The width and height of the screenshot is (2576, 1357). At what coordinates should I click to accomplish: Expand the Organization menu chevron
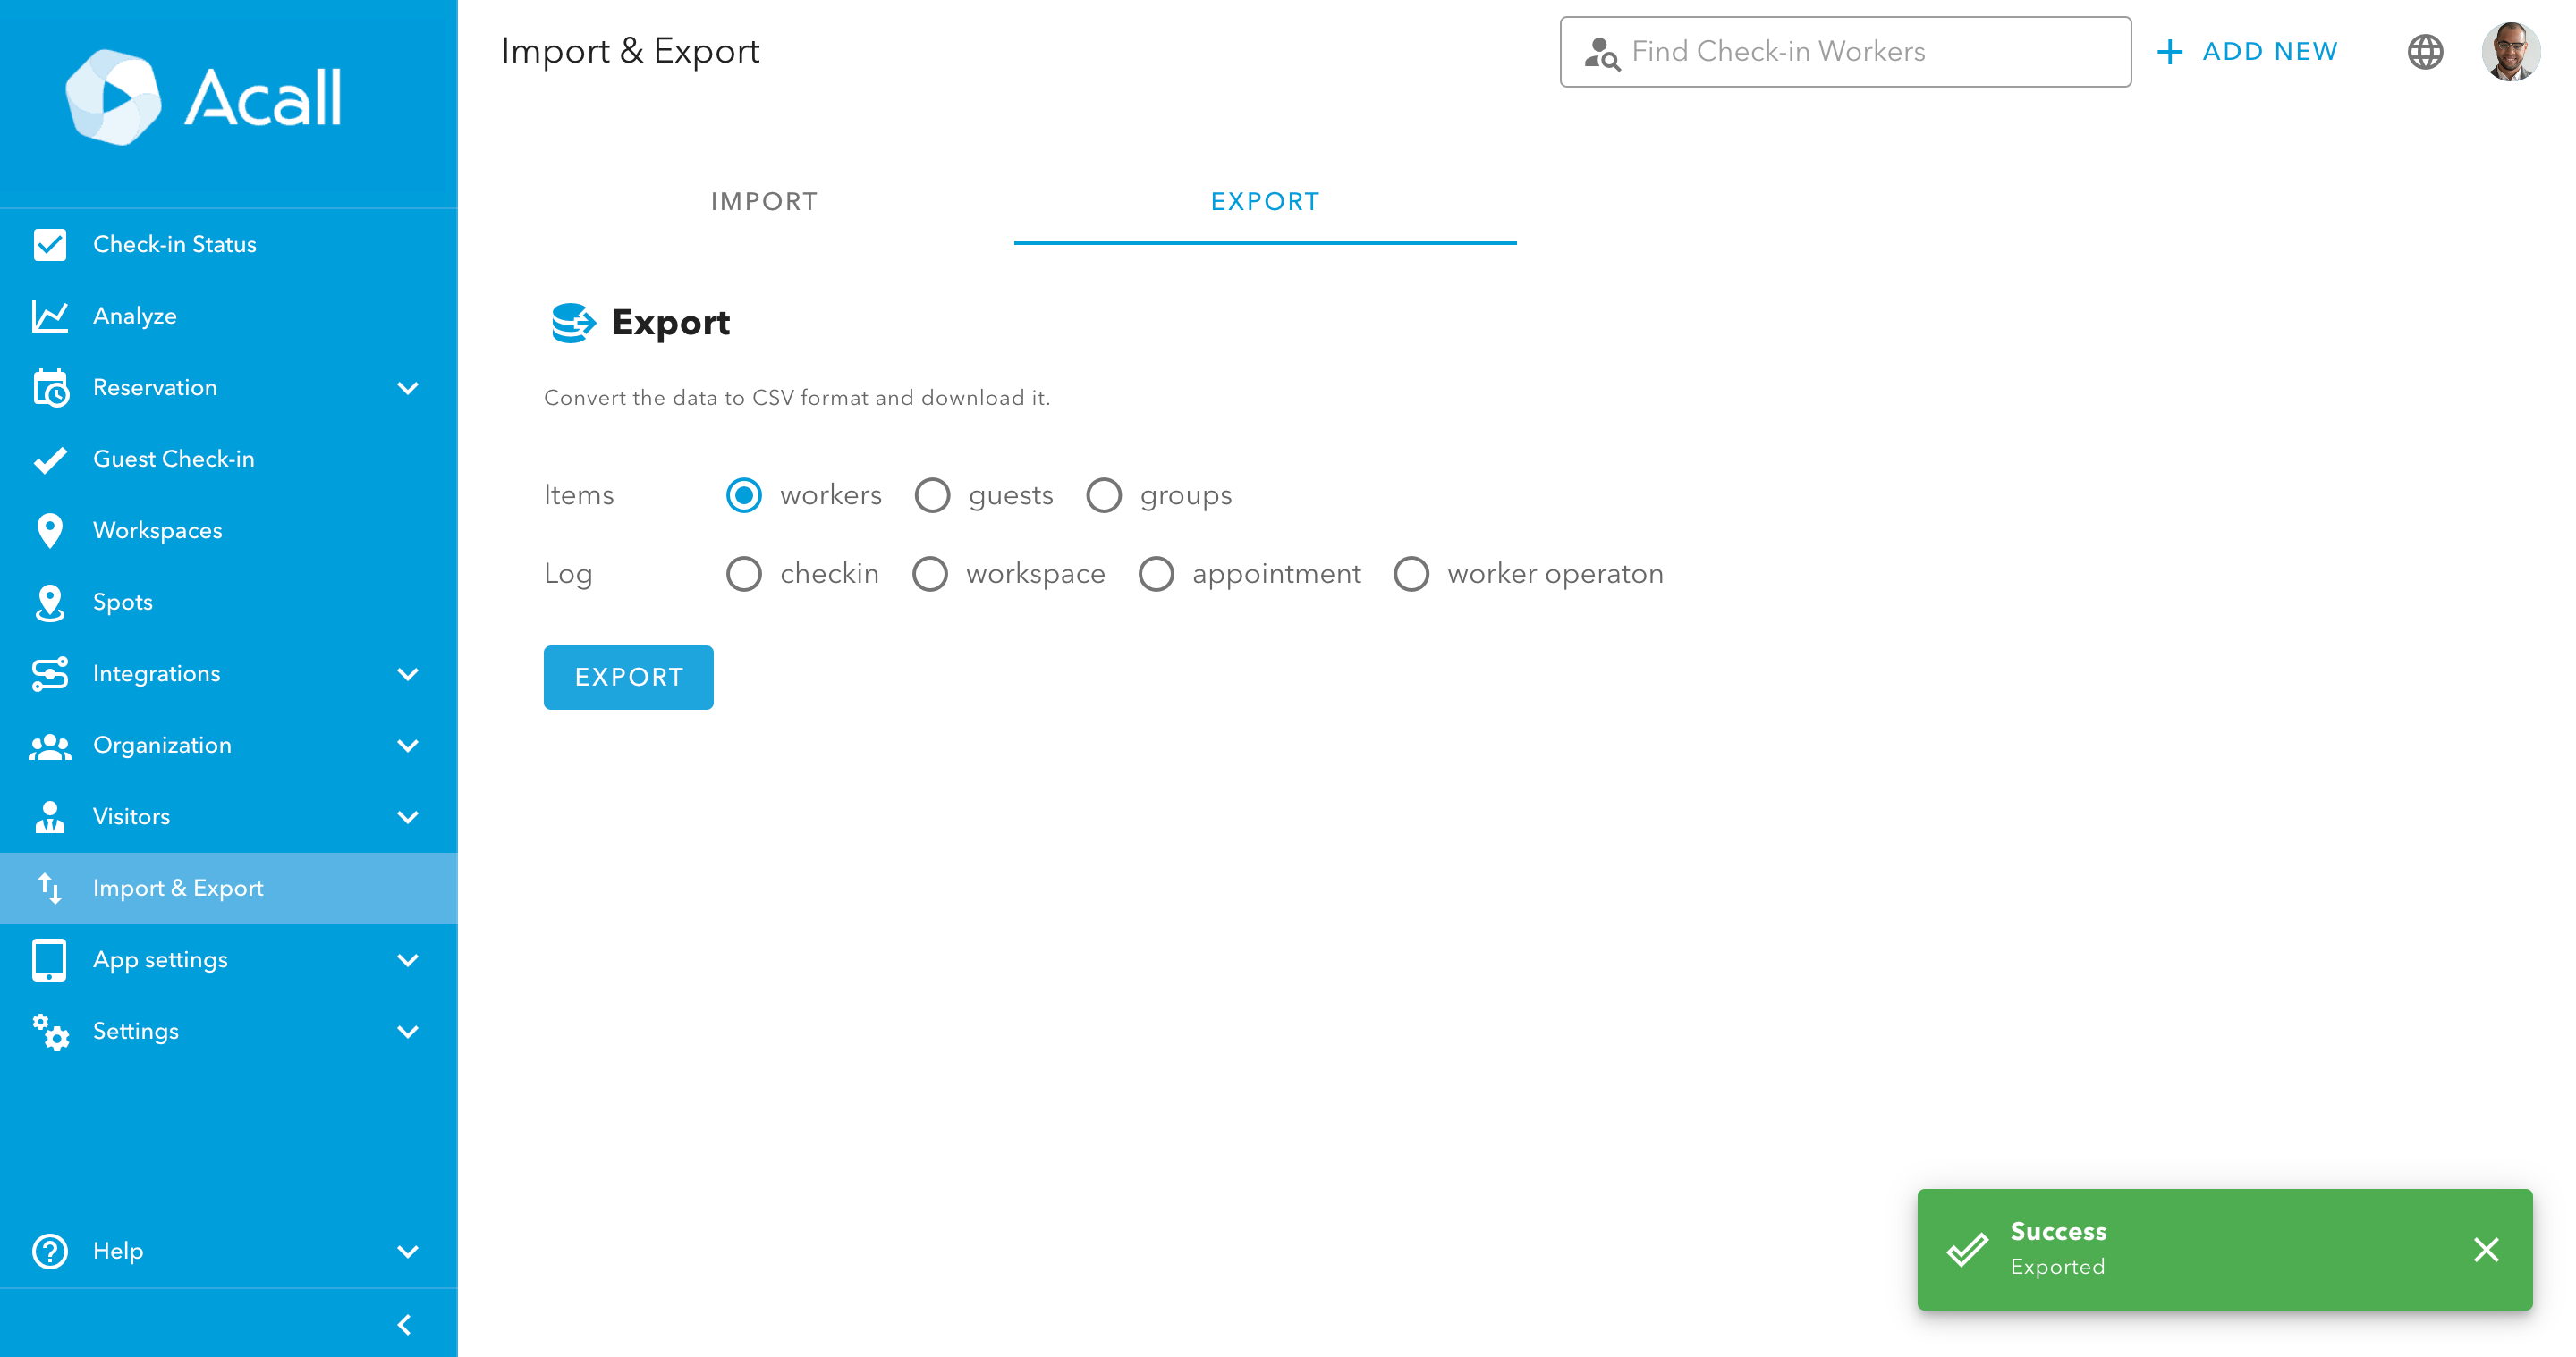[x=408, y=746]
